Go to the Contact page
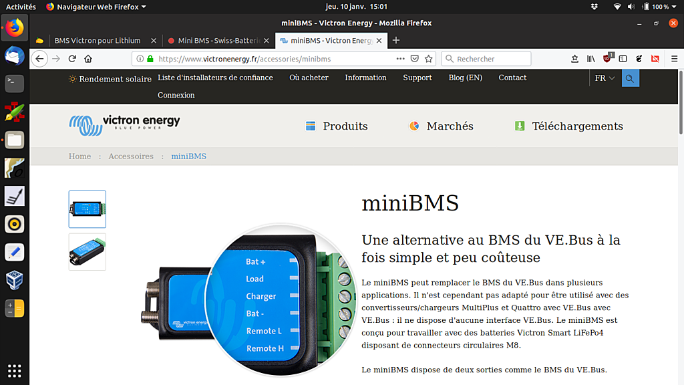 click(x=512, y=78)
